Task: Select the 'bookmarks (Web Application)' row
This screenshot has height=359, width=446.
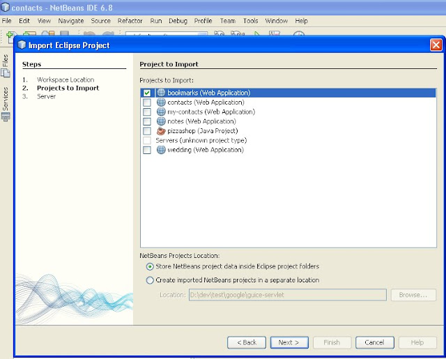Action: (288, 93)
